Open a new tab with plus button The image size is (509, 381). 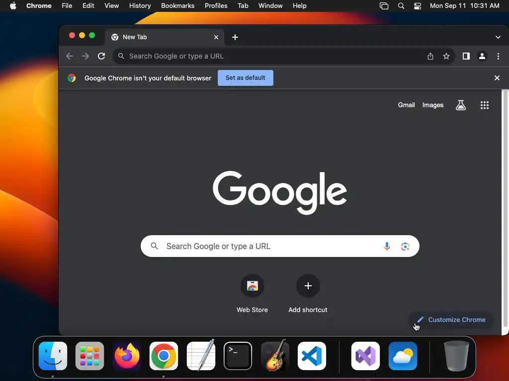click(x=235, y=37)
